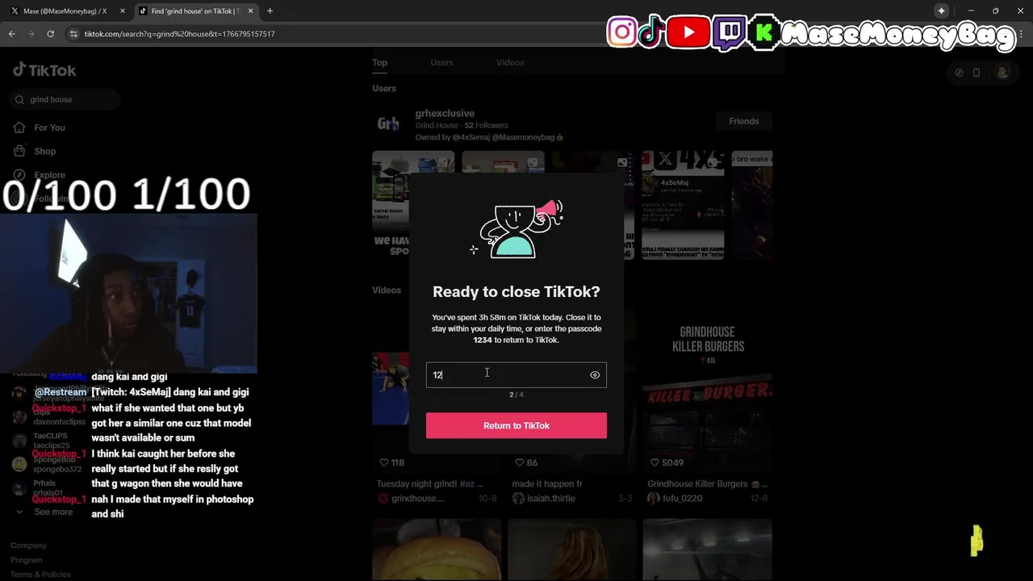This screenshot has height=581, width=1033.
Task: Open For You in sidebar
Action: [x=49, y=127]
